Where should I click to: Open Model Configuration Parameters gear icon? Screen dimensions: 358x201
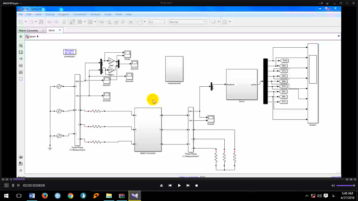tap(80, 22)
